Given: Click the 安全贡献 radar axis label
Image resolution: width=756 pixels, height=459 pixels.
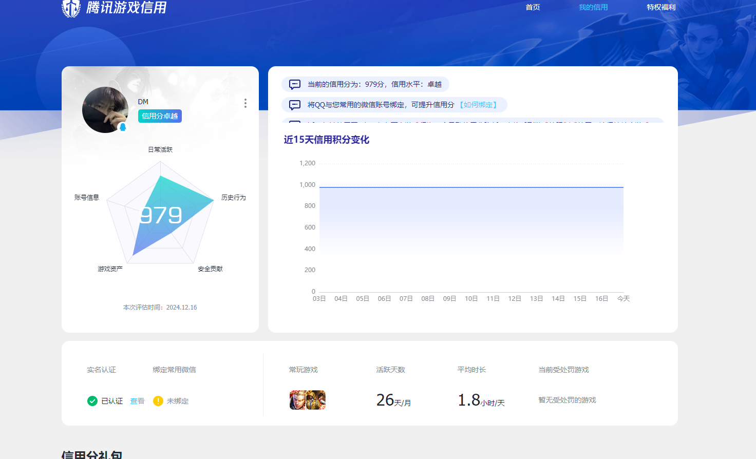Looking at the screenshot, I should (211, 269).
